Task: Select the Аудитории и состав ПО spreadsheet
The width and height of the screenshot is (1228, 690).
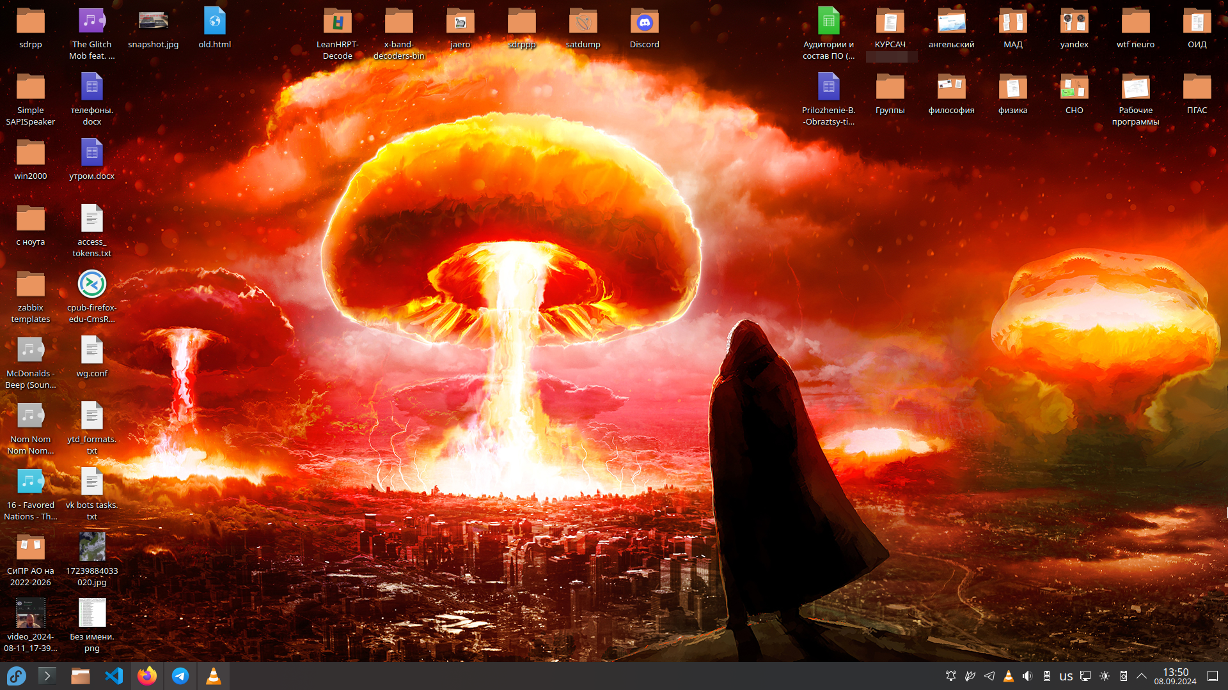Action: pos(829,34)
